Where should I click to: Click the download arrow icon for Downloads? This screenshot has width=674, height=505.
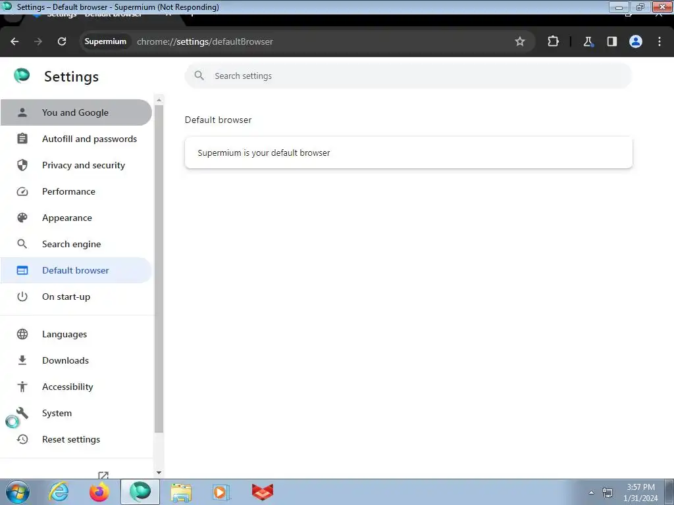(22, 360)
